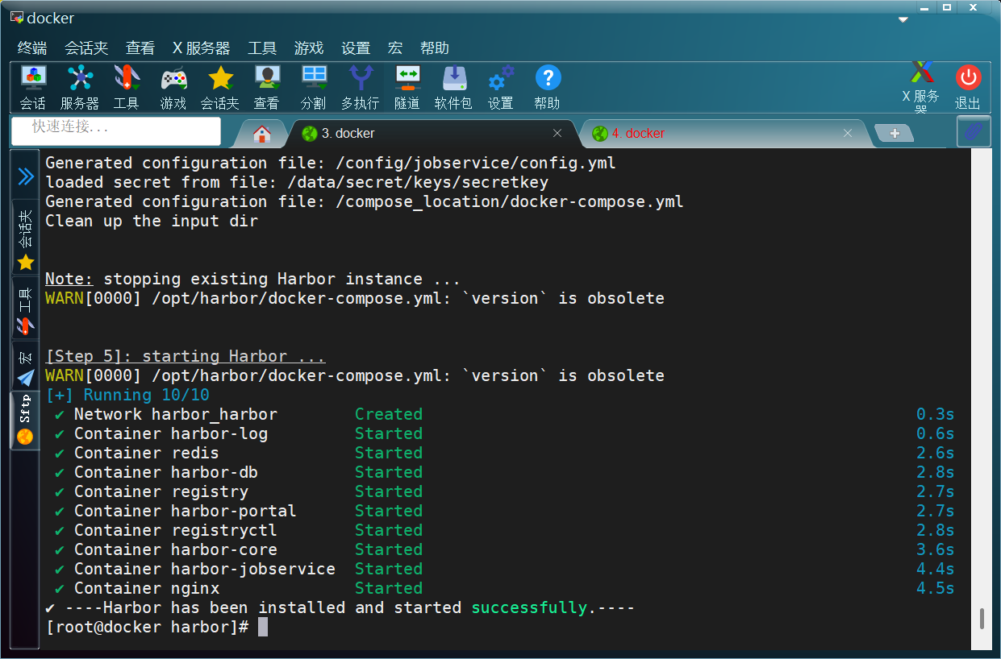This screenshot has width=1001, height=659.
Task: Click the 'Container harbor-jobservice' line
Action: point(500,569)
